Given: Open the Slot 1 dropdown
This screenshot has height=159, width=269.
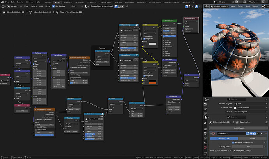Looking at the screenshot, I should (77, 6).
